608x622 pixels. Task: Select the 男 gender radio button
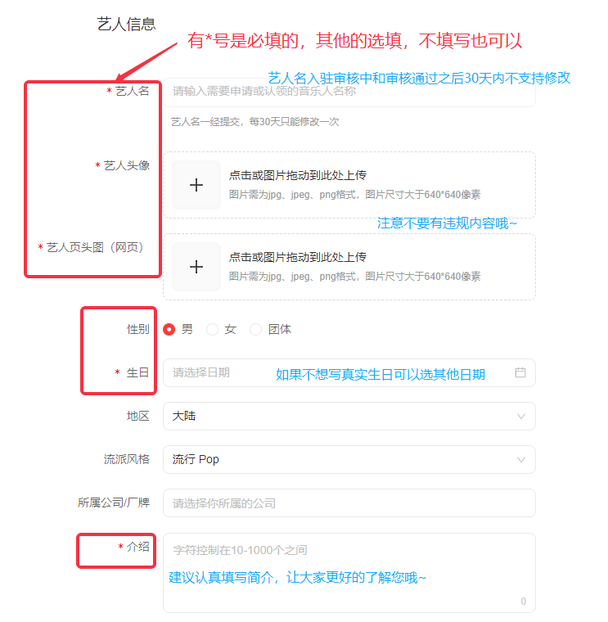(x=169, y=329)
